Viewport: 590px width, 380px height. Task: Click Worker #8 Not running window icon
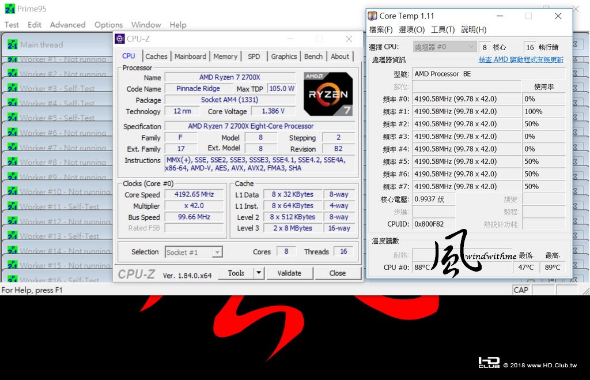[x=13, y=162]
